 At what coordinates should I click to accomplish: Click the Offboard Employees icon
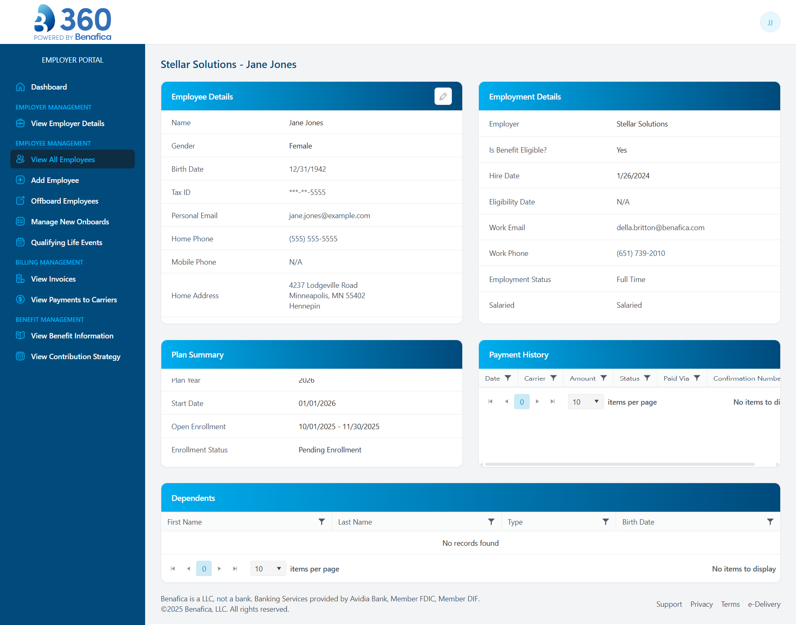pos(21,201)
